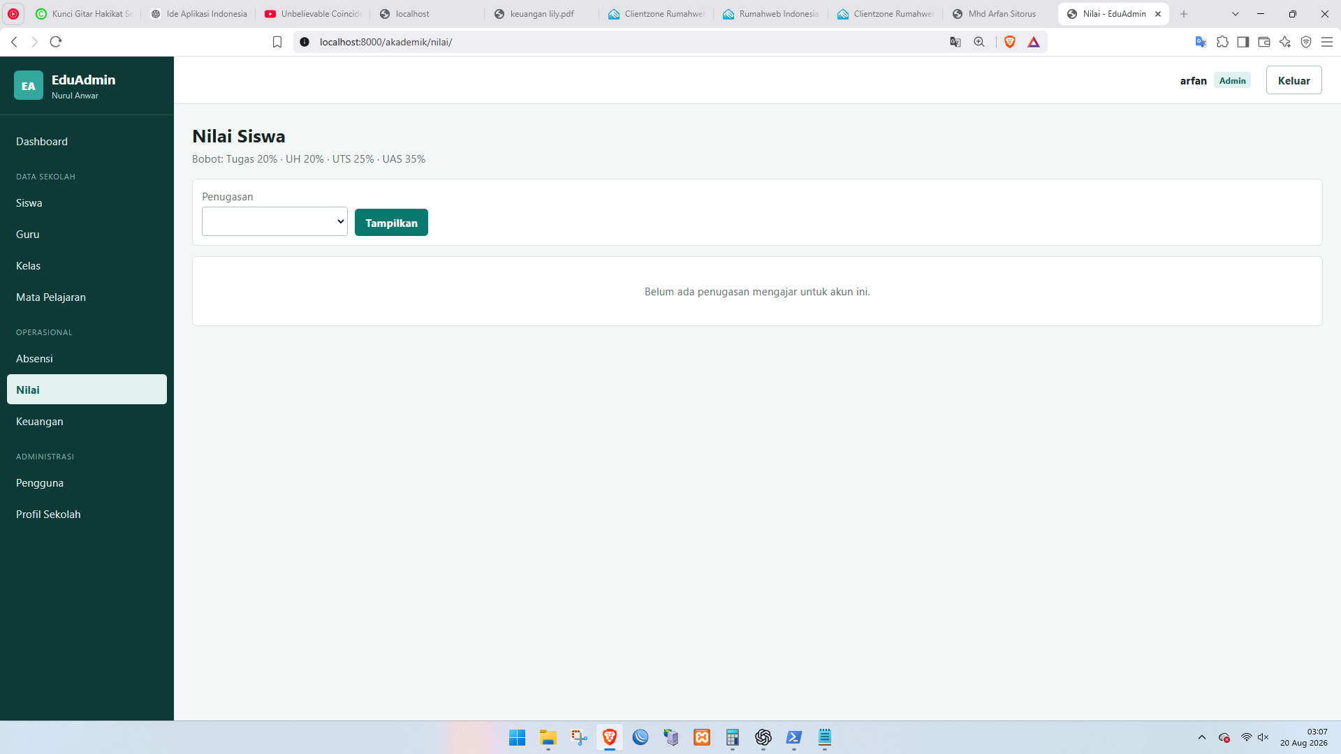Screen dimensions: 1341x754
Task: Click Keluar logout button
Action: tap(1294, 80)
